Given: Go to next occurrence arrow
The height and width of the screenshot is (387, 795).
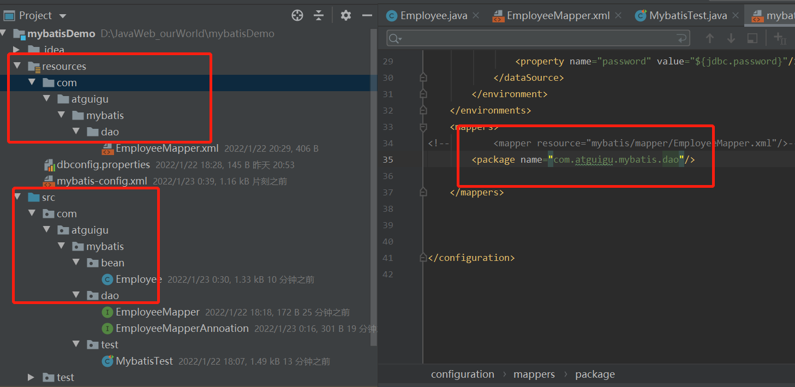Looking at the screenshot, I should 731,38.
